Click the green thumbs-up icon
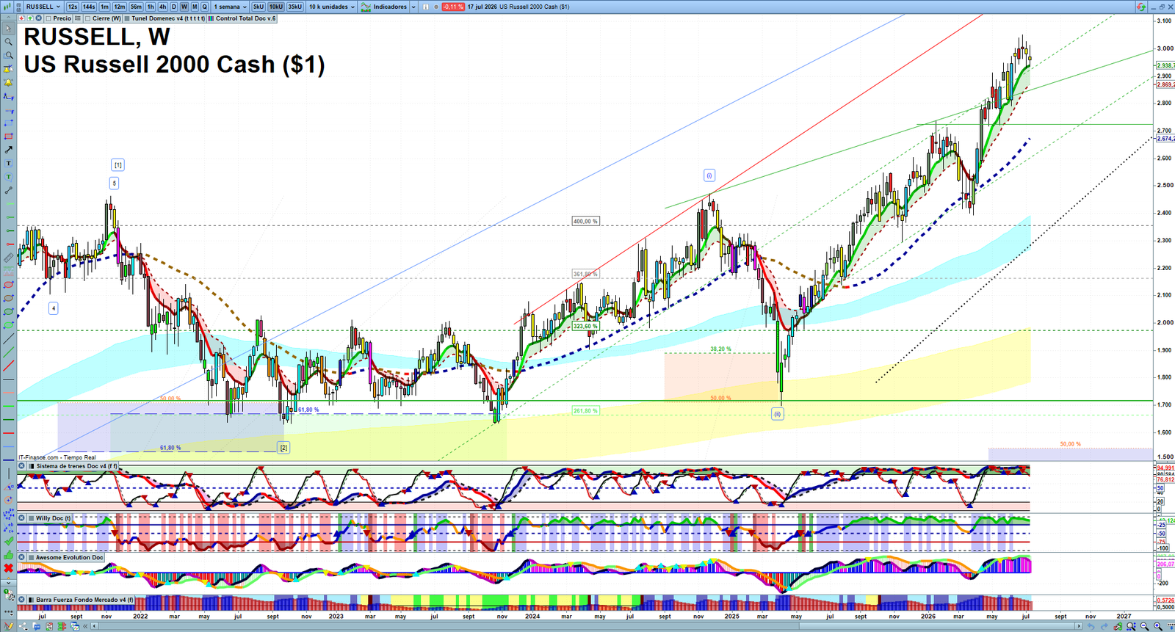Image resolution: width=1175 pixels, height=632 pixels. [x=8, y=554]
